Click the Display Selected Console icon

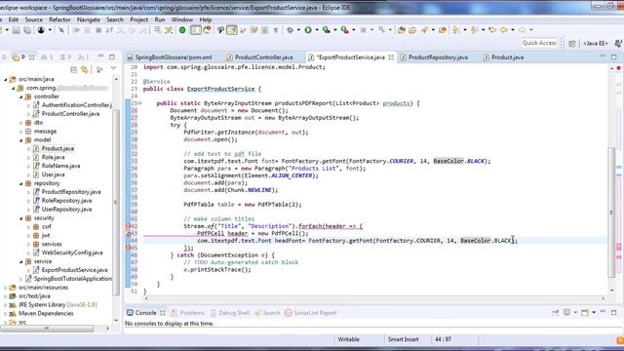coord(567,313)
